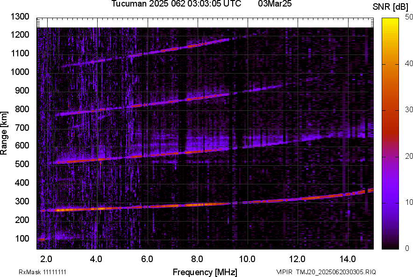The height and width of the screenshot is (277, 413).
Task: Click colorbar tick label '20'
Action: pos(409,156)
